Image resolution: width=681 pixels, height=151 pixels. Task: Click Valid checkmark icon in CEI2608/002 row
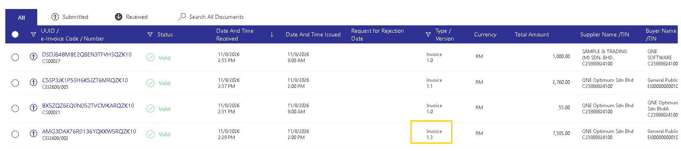151,134
